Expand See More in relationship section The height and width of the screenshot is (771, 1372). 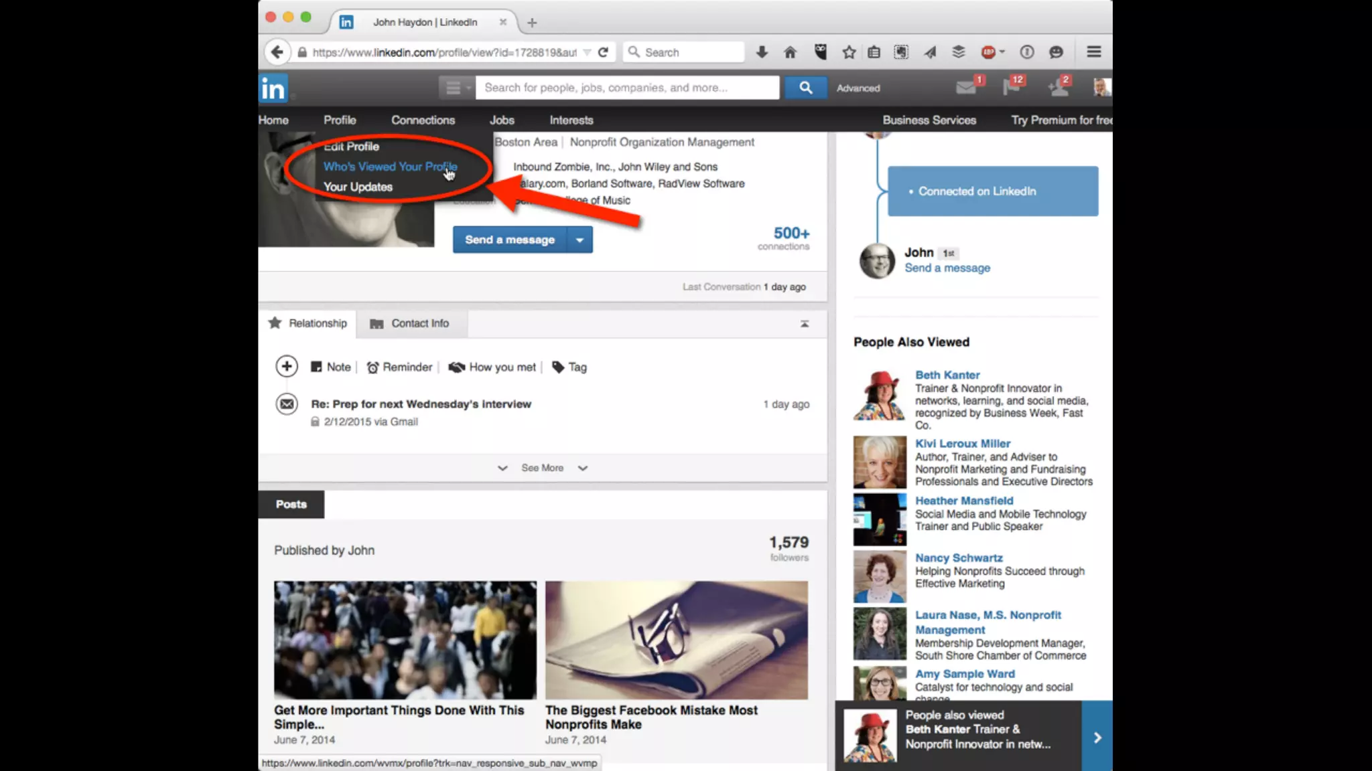click(543, 468)
